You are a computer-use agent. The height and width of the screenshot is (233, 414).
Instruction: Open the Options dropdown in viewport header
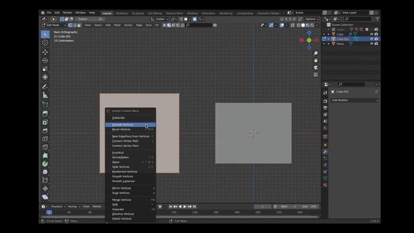[x=312, y=19]
